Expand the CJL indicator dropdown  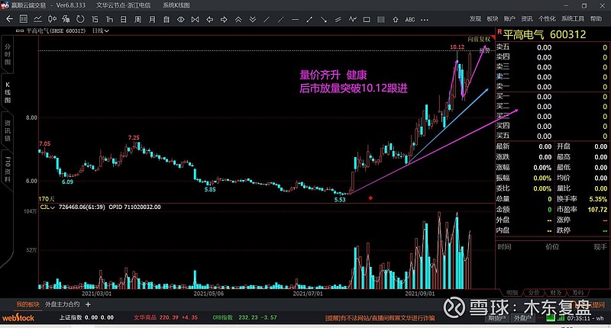click(x=47, y=207)
